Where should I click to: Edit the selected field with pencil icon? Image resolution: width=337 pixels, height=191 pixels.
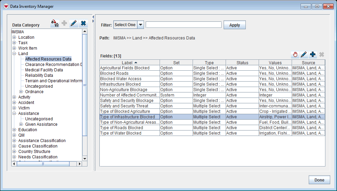pos(304,54)
